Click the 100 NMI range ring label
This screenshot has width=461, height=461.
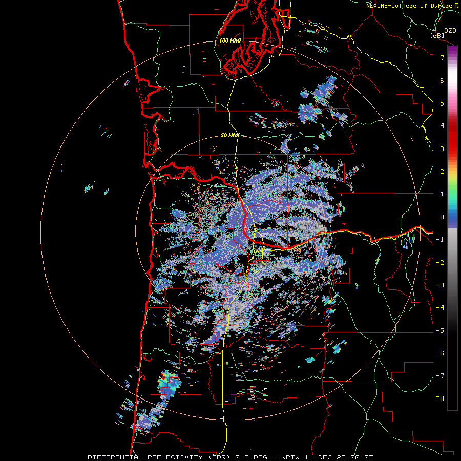click(230, 40)
